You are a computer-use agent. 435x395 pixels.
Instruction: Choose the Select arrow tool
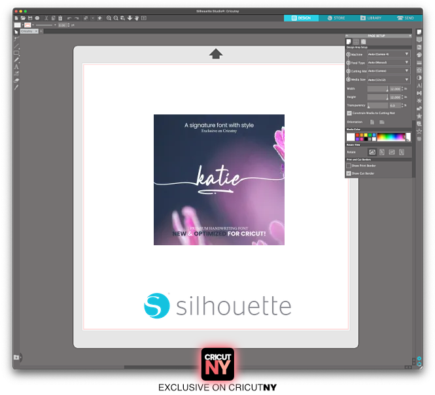coord(16,32)
